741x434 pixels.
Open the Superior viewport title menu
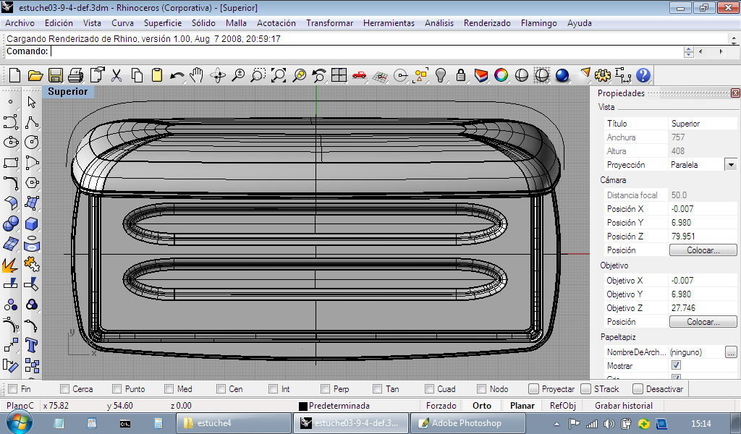click(67, 92)
